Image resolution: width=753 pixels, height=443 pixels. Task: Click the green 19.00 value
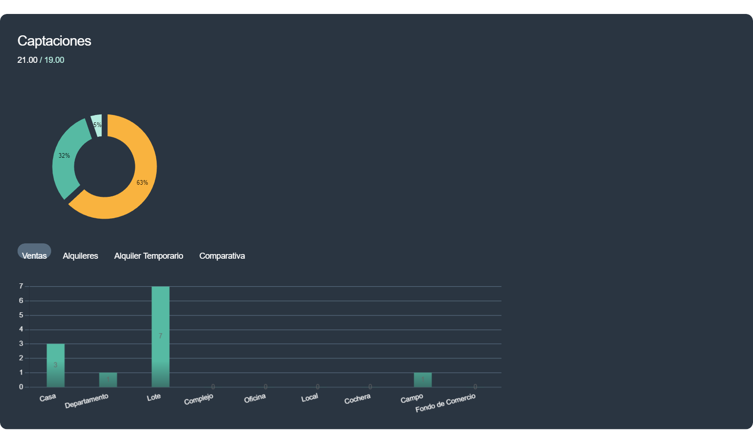pos(54,60)
